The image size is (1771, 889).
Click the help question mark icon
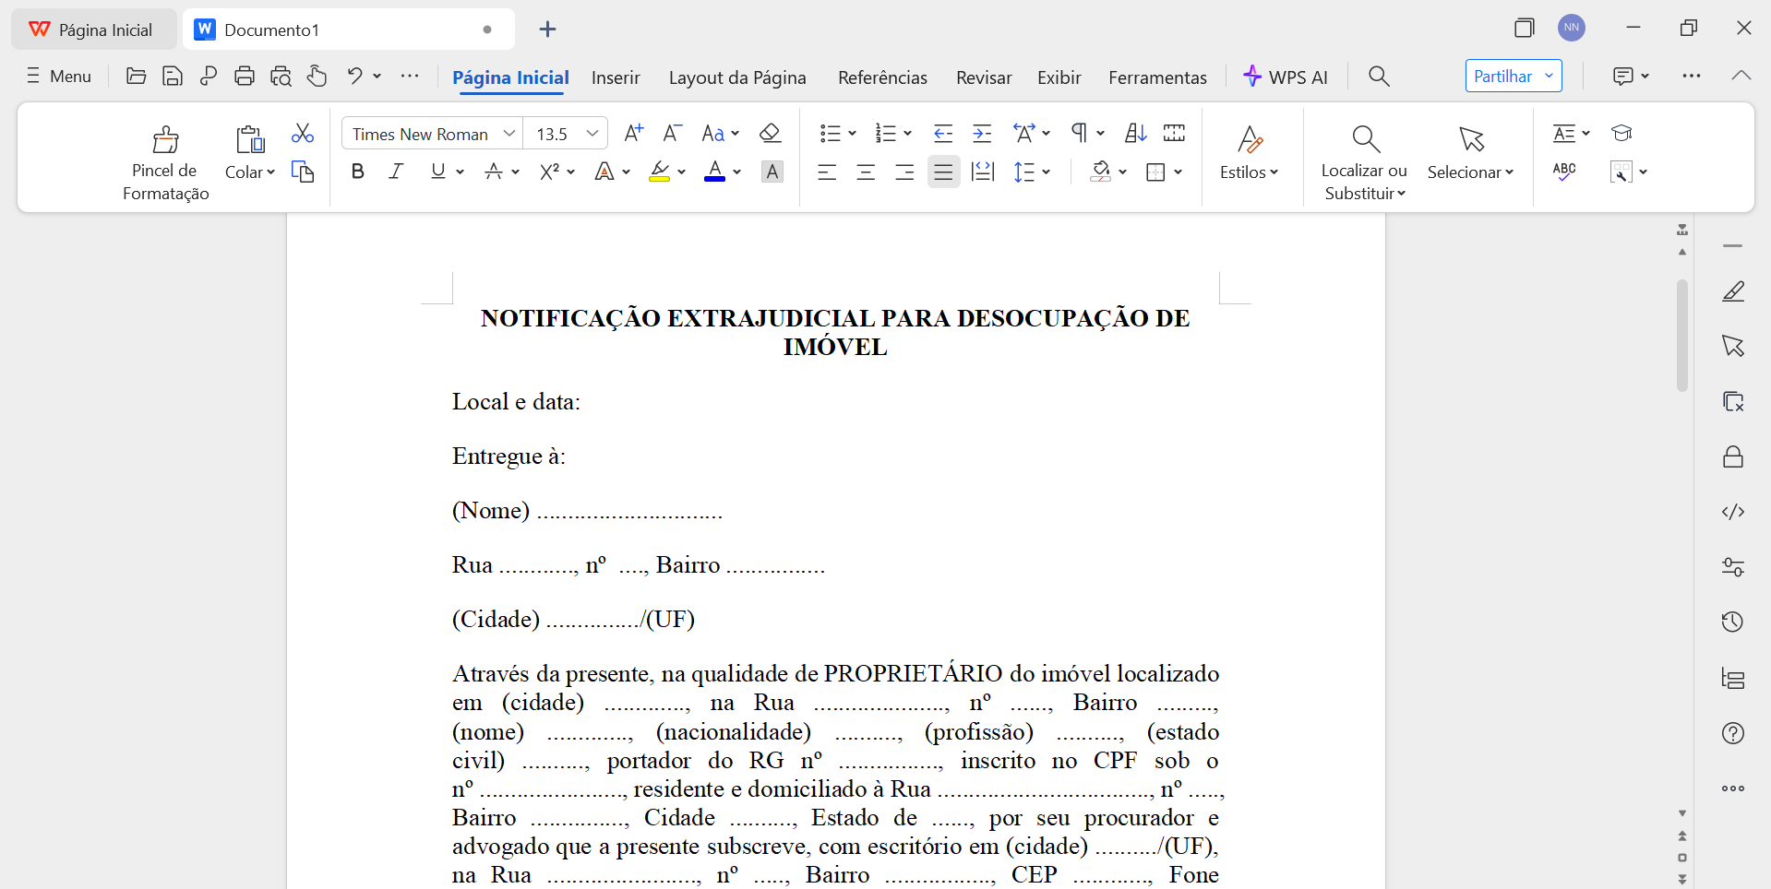click(1733, 733)
